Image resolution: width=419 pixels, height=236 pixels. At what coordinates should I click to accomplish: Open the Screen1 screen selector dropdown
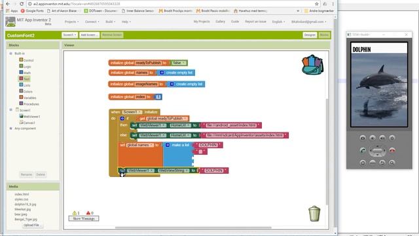click(x=70, y=35)
